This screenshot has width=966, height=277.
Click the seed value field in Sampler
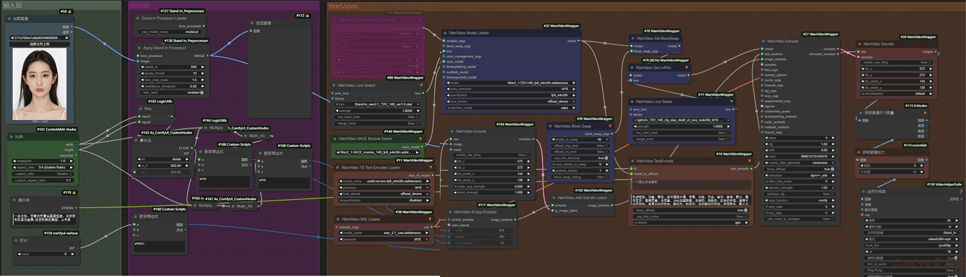click(800, 156)
